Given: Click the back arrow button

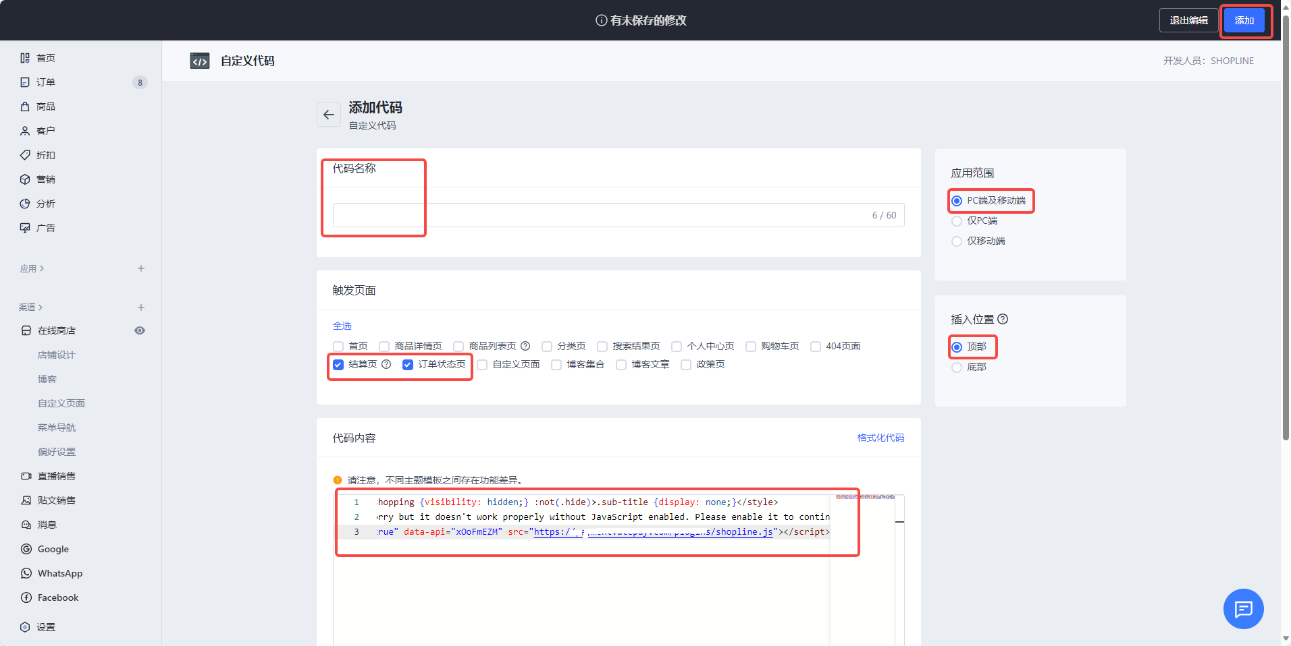Looking at the screenshot, I should click(329, 115).
